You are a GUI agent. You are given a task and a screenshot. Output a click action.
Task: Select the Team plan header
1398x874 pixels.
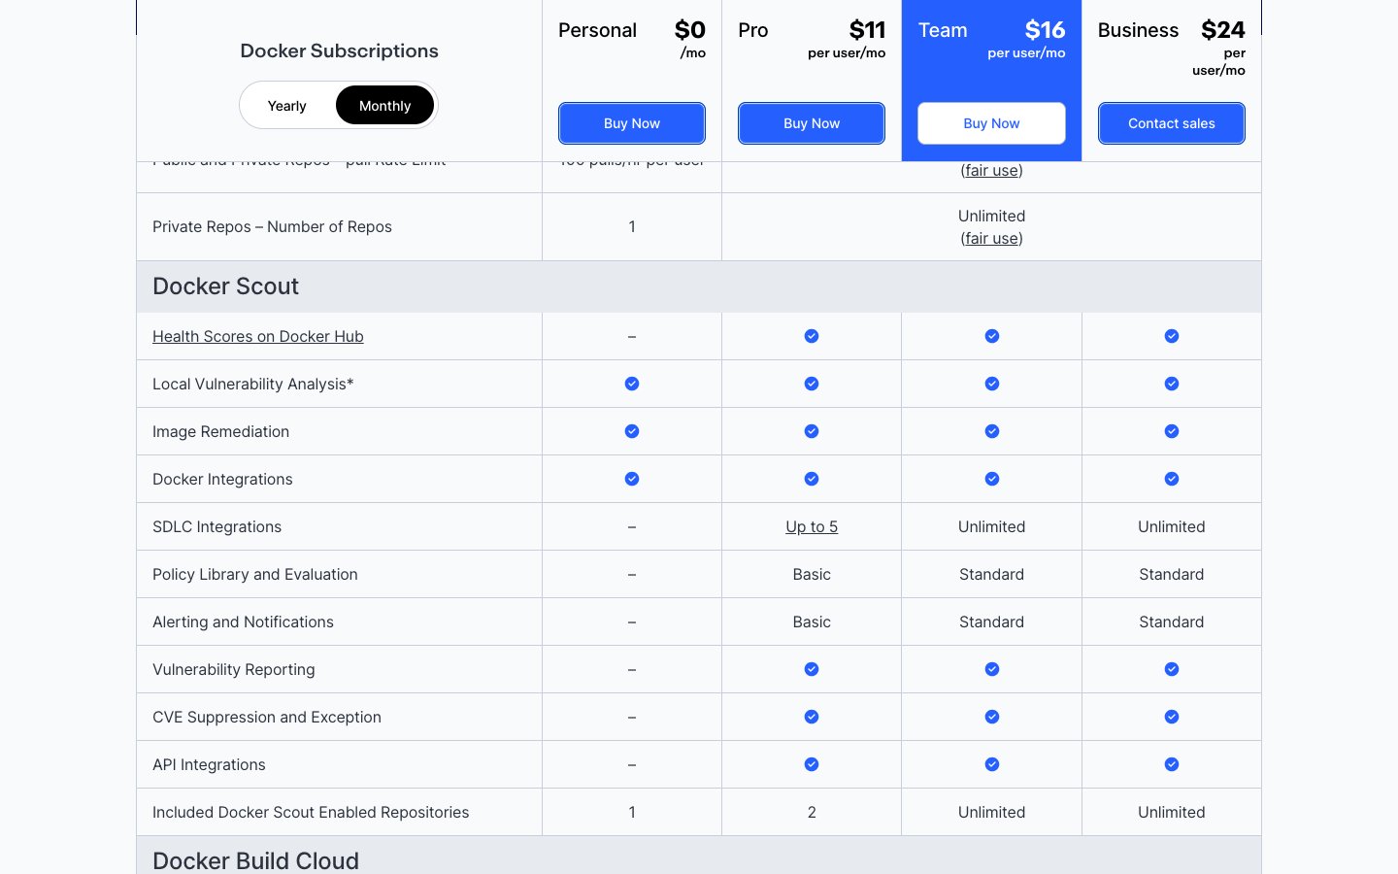coord(943,30)
